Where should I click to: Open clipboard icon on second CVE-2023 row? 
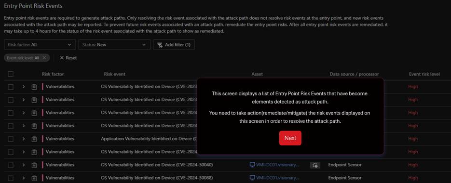point(34,100)
